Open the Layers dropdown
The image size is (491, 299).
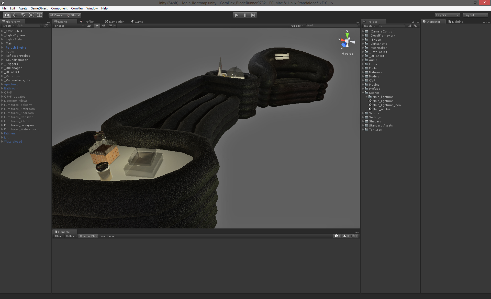(x=447, y=15)
